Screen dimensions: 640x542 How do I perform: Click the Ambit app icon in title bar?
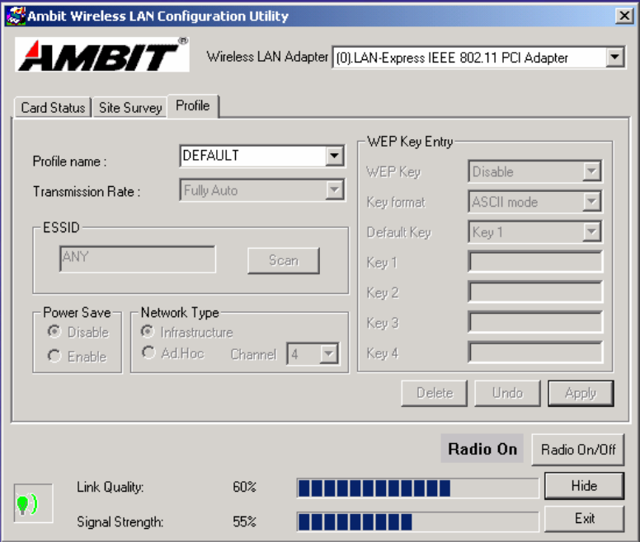(16, 16)
